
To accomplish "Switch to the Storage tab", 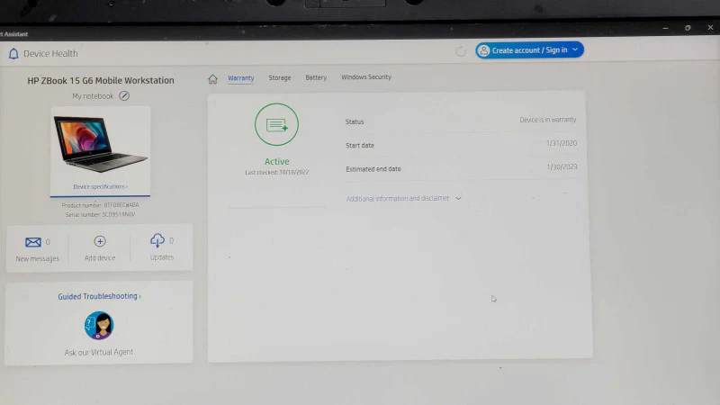I will click(x=280, y=78).
